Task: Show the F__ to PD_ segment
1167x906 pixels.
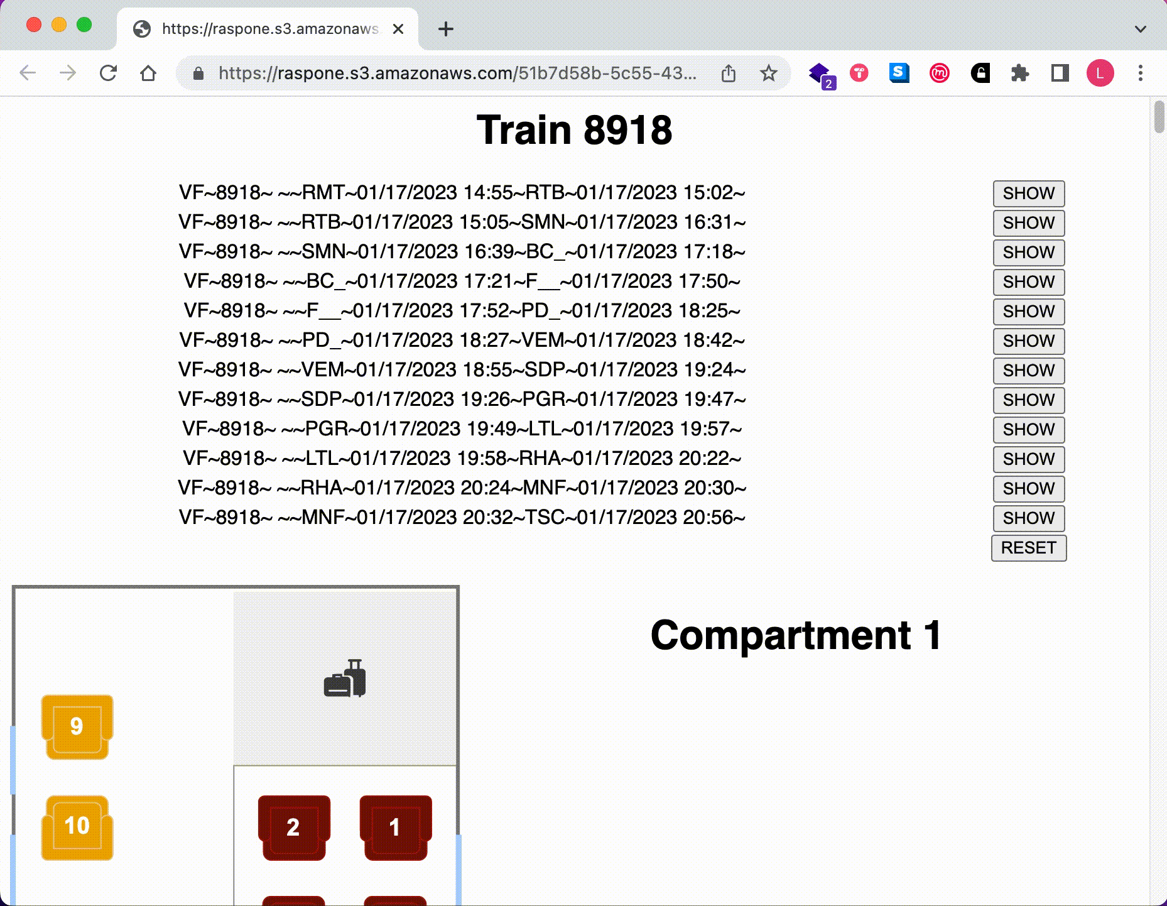Action: click(1029, 312)
